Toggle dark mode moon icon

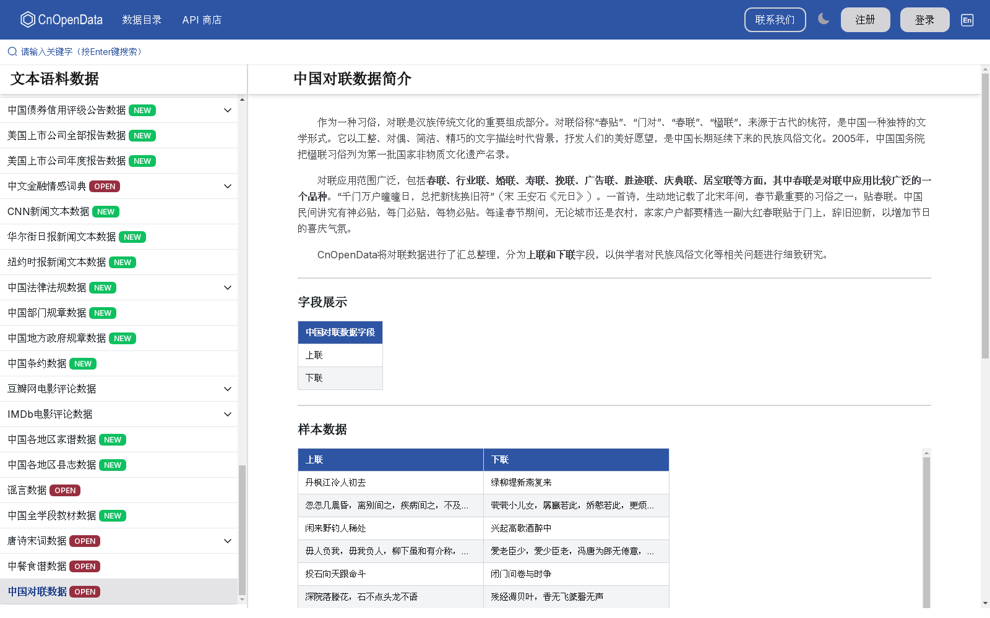(x=824, y=19)
